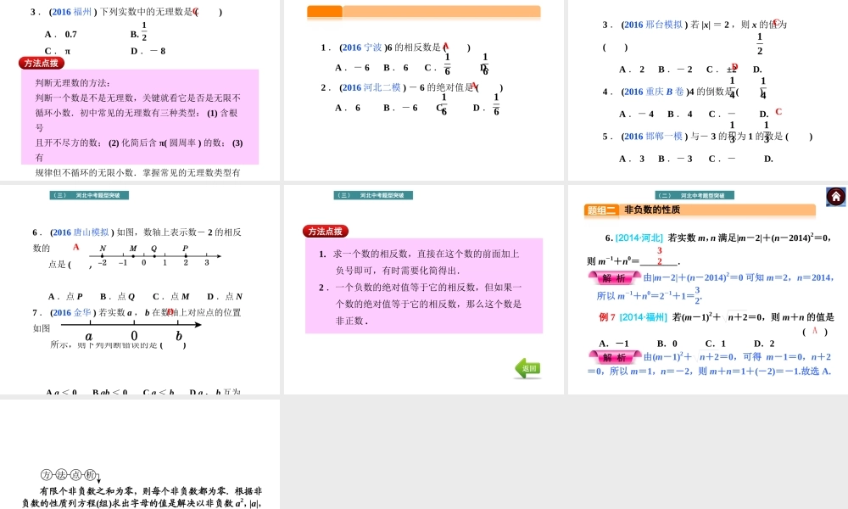848x509 pixels.
Task: Select answer option C. π
Action: 58,52
